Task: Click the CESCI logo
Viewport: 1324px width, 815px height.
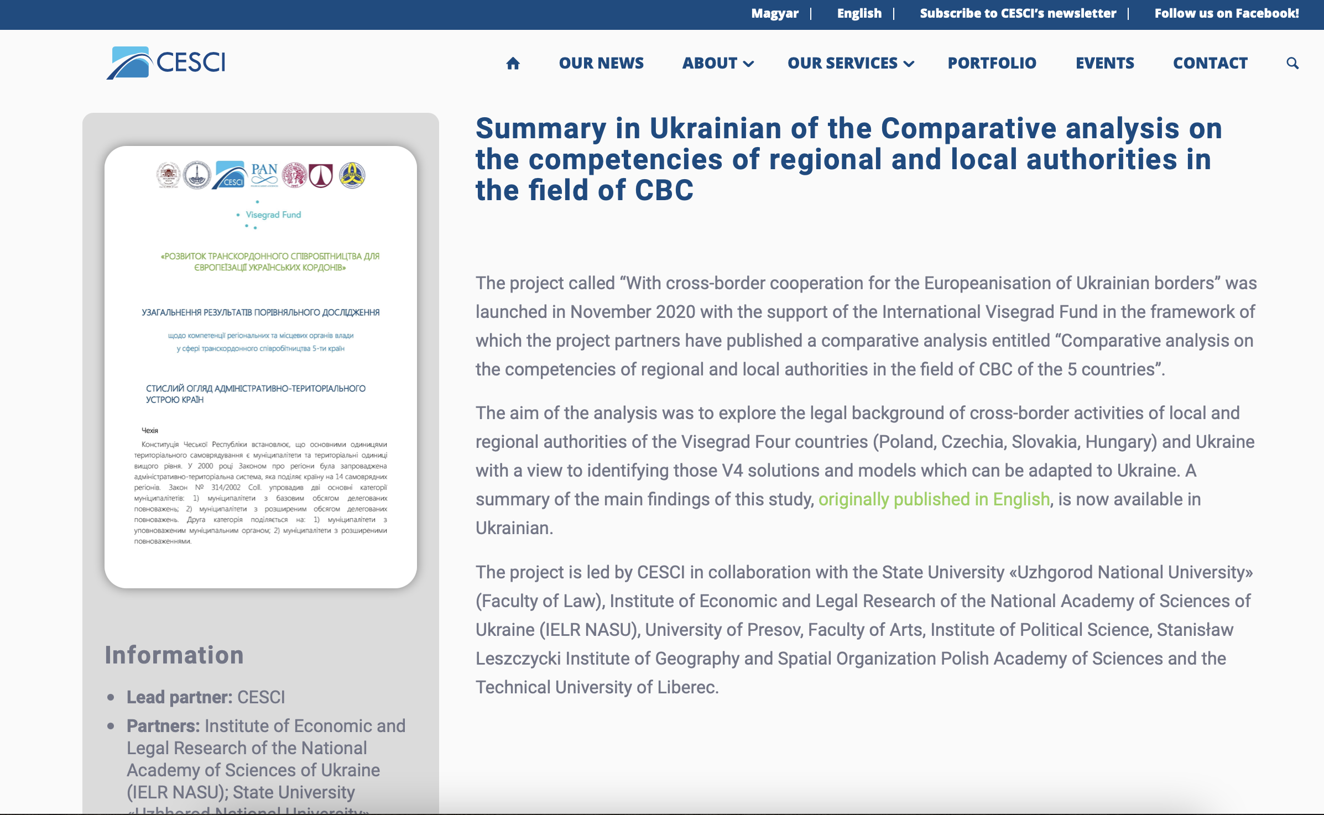Action: point(166,62)
